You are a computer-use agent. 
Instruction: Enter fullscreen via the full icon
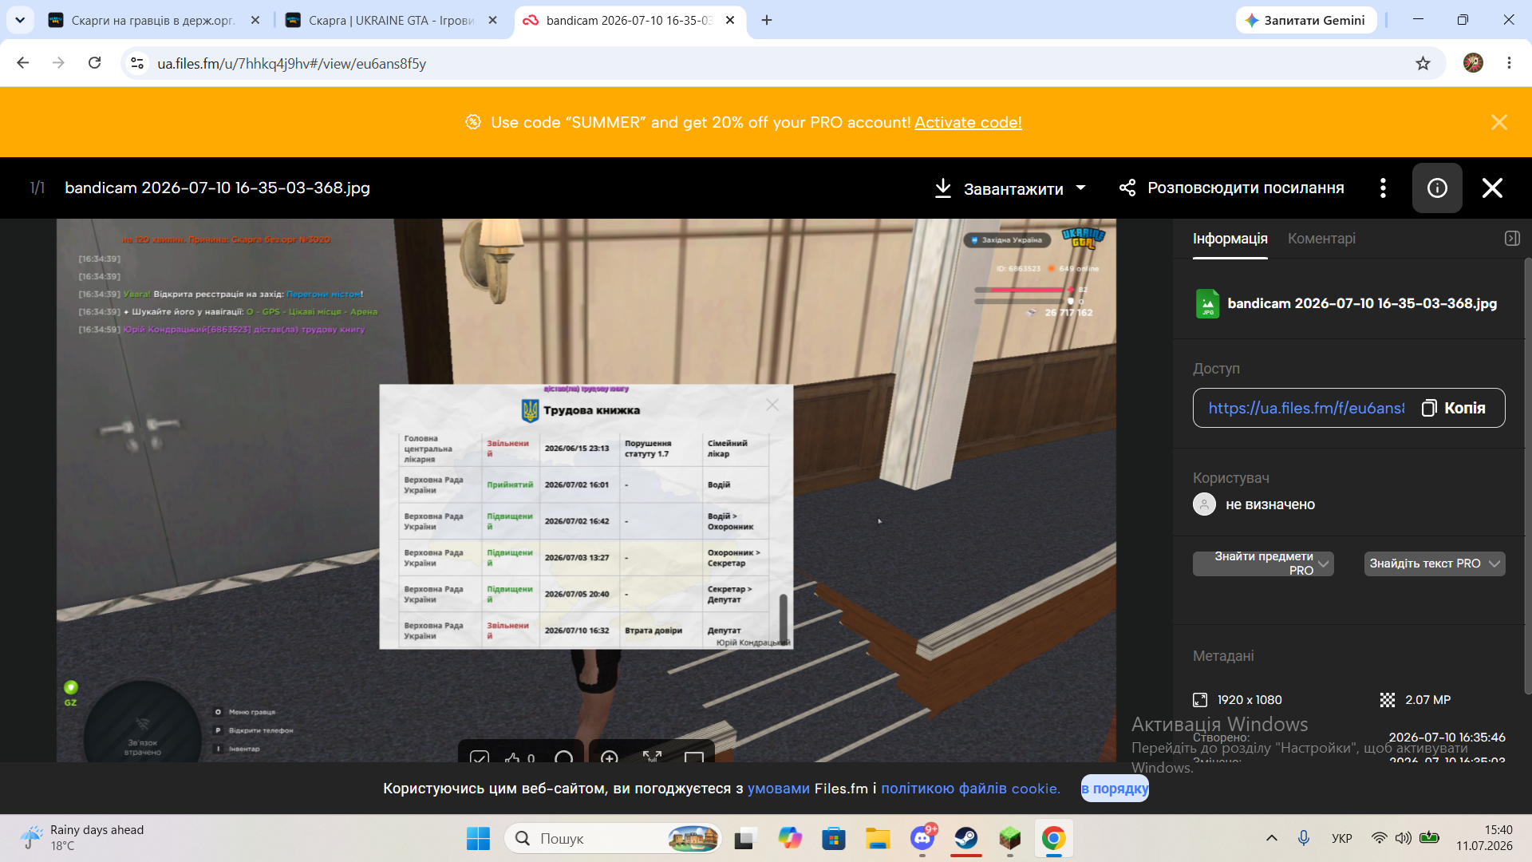tap(652, 757)
